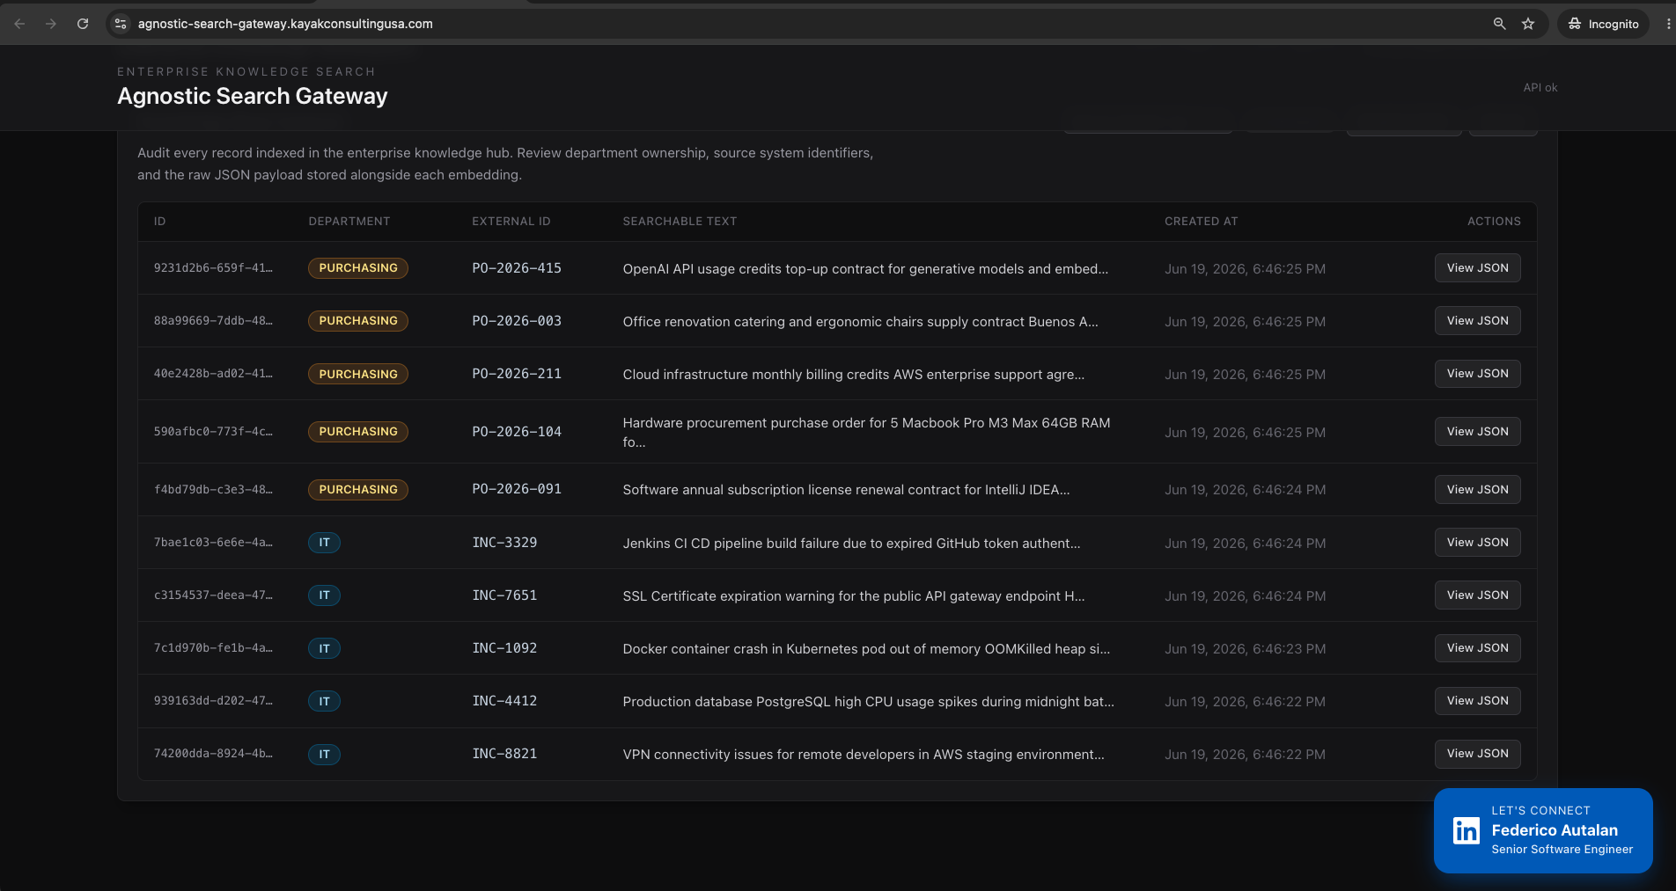Click the OpenAI API usage credits text
This screenshot has width=1676, height=891.
tap(865, 269)
